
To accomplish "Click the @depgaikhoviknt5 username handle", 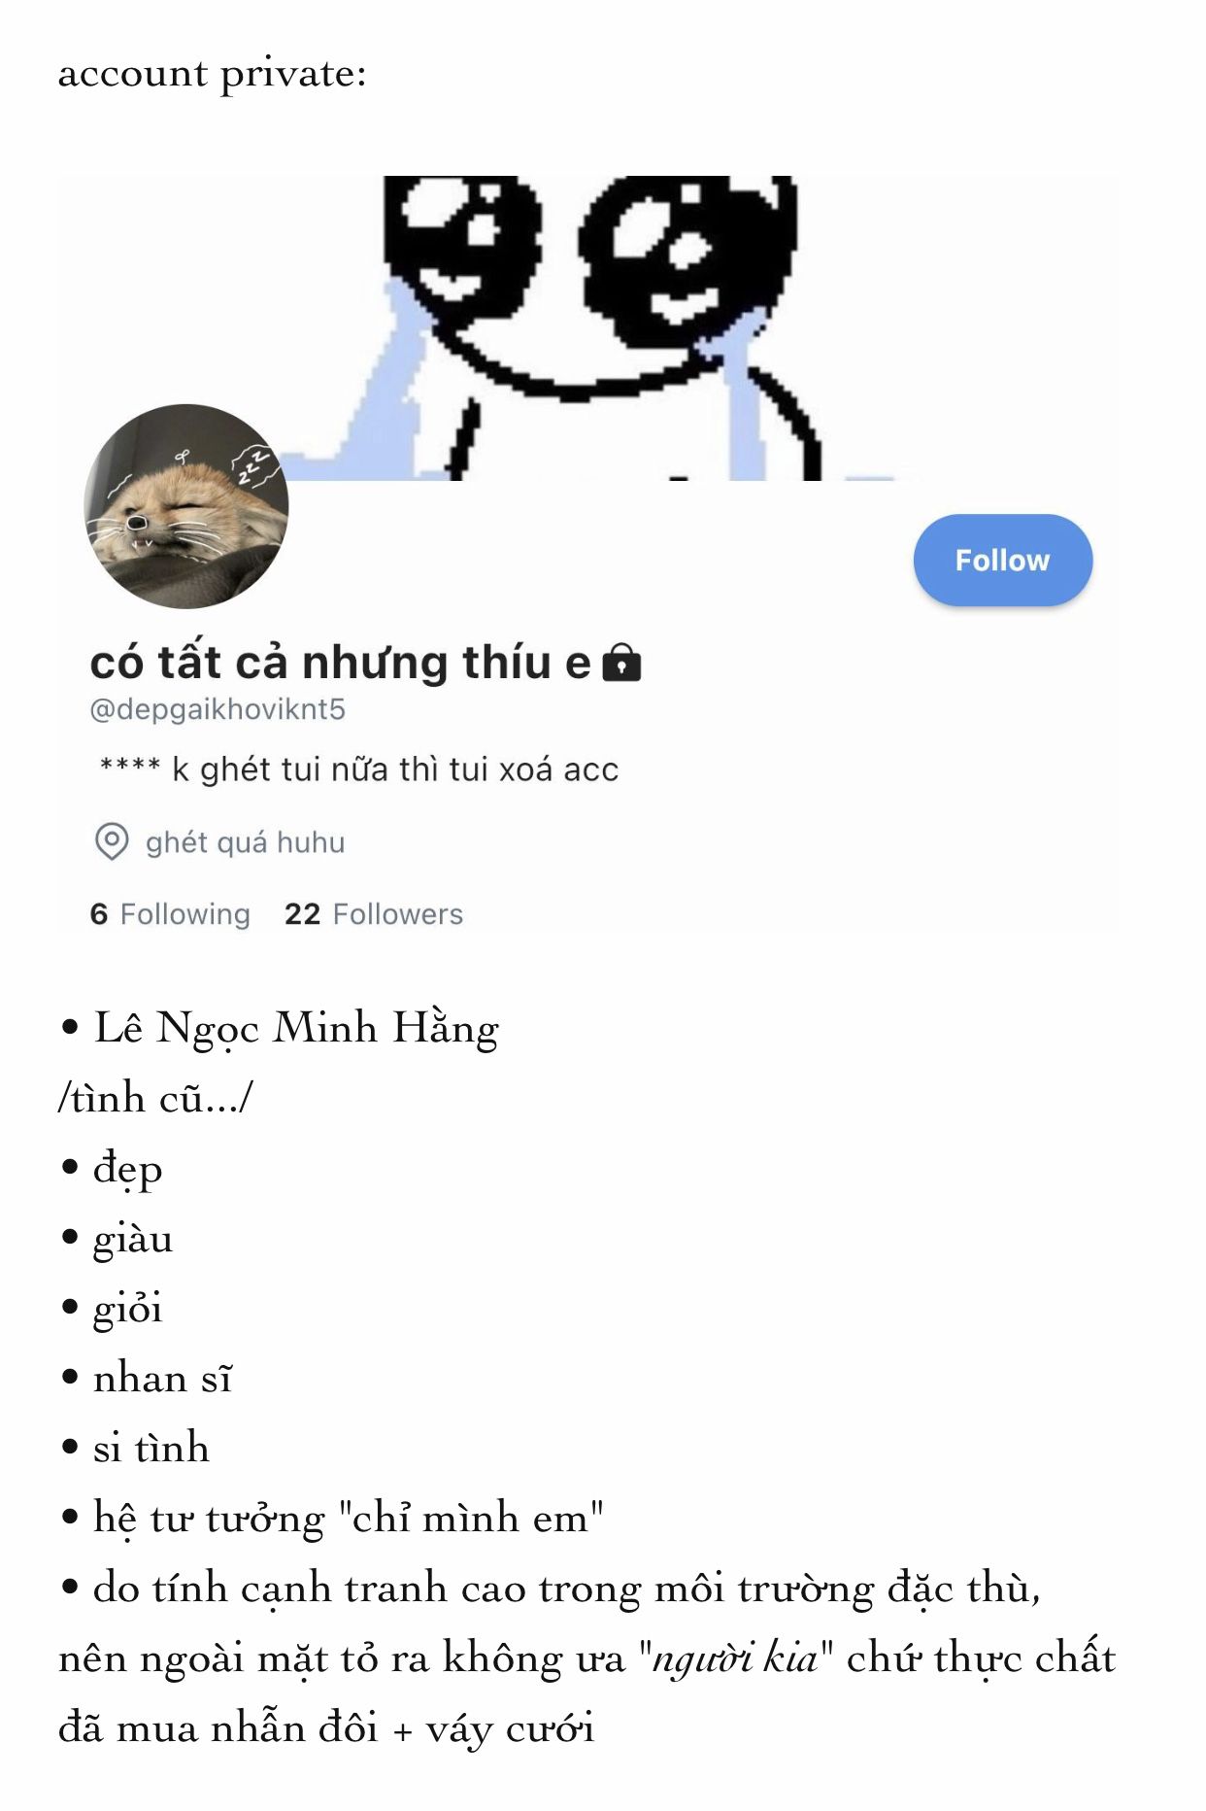I will tap(218, 709).
